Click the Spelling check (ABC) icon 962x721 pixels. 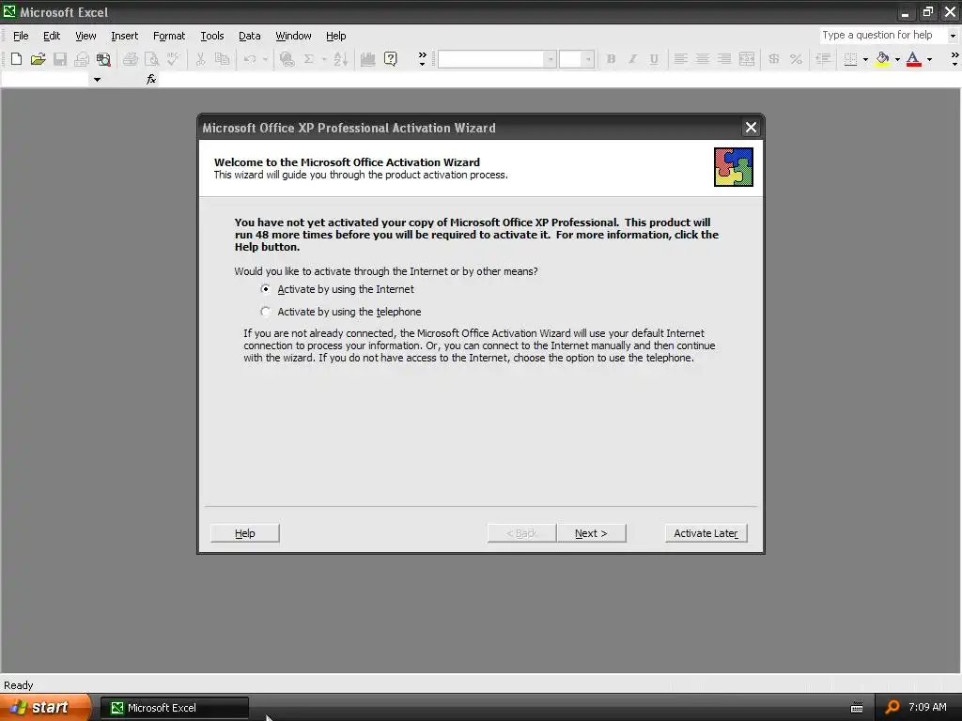[173, 59]
